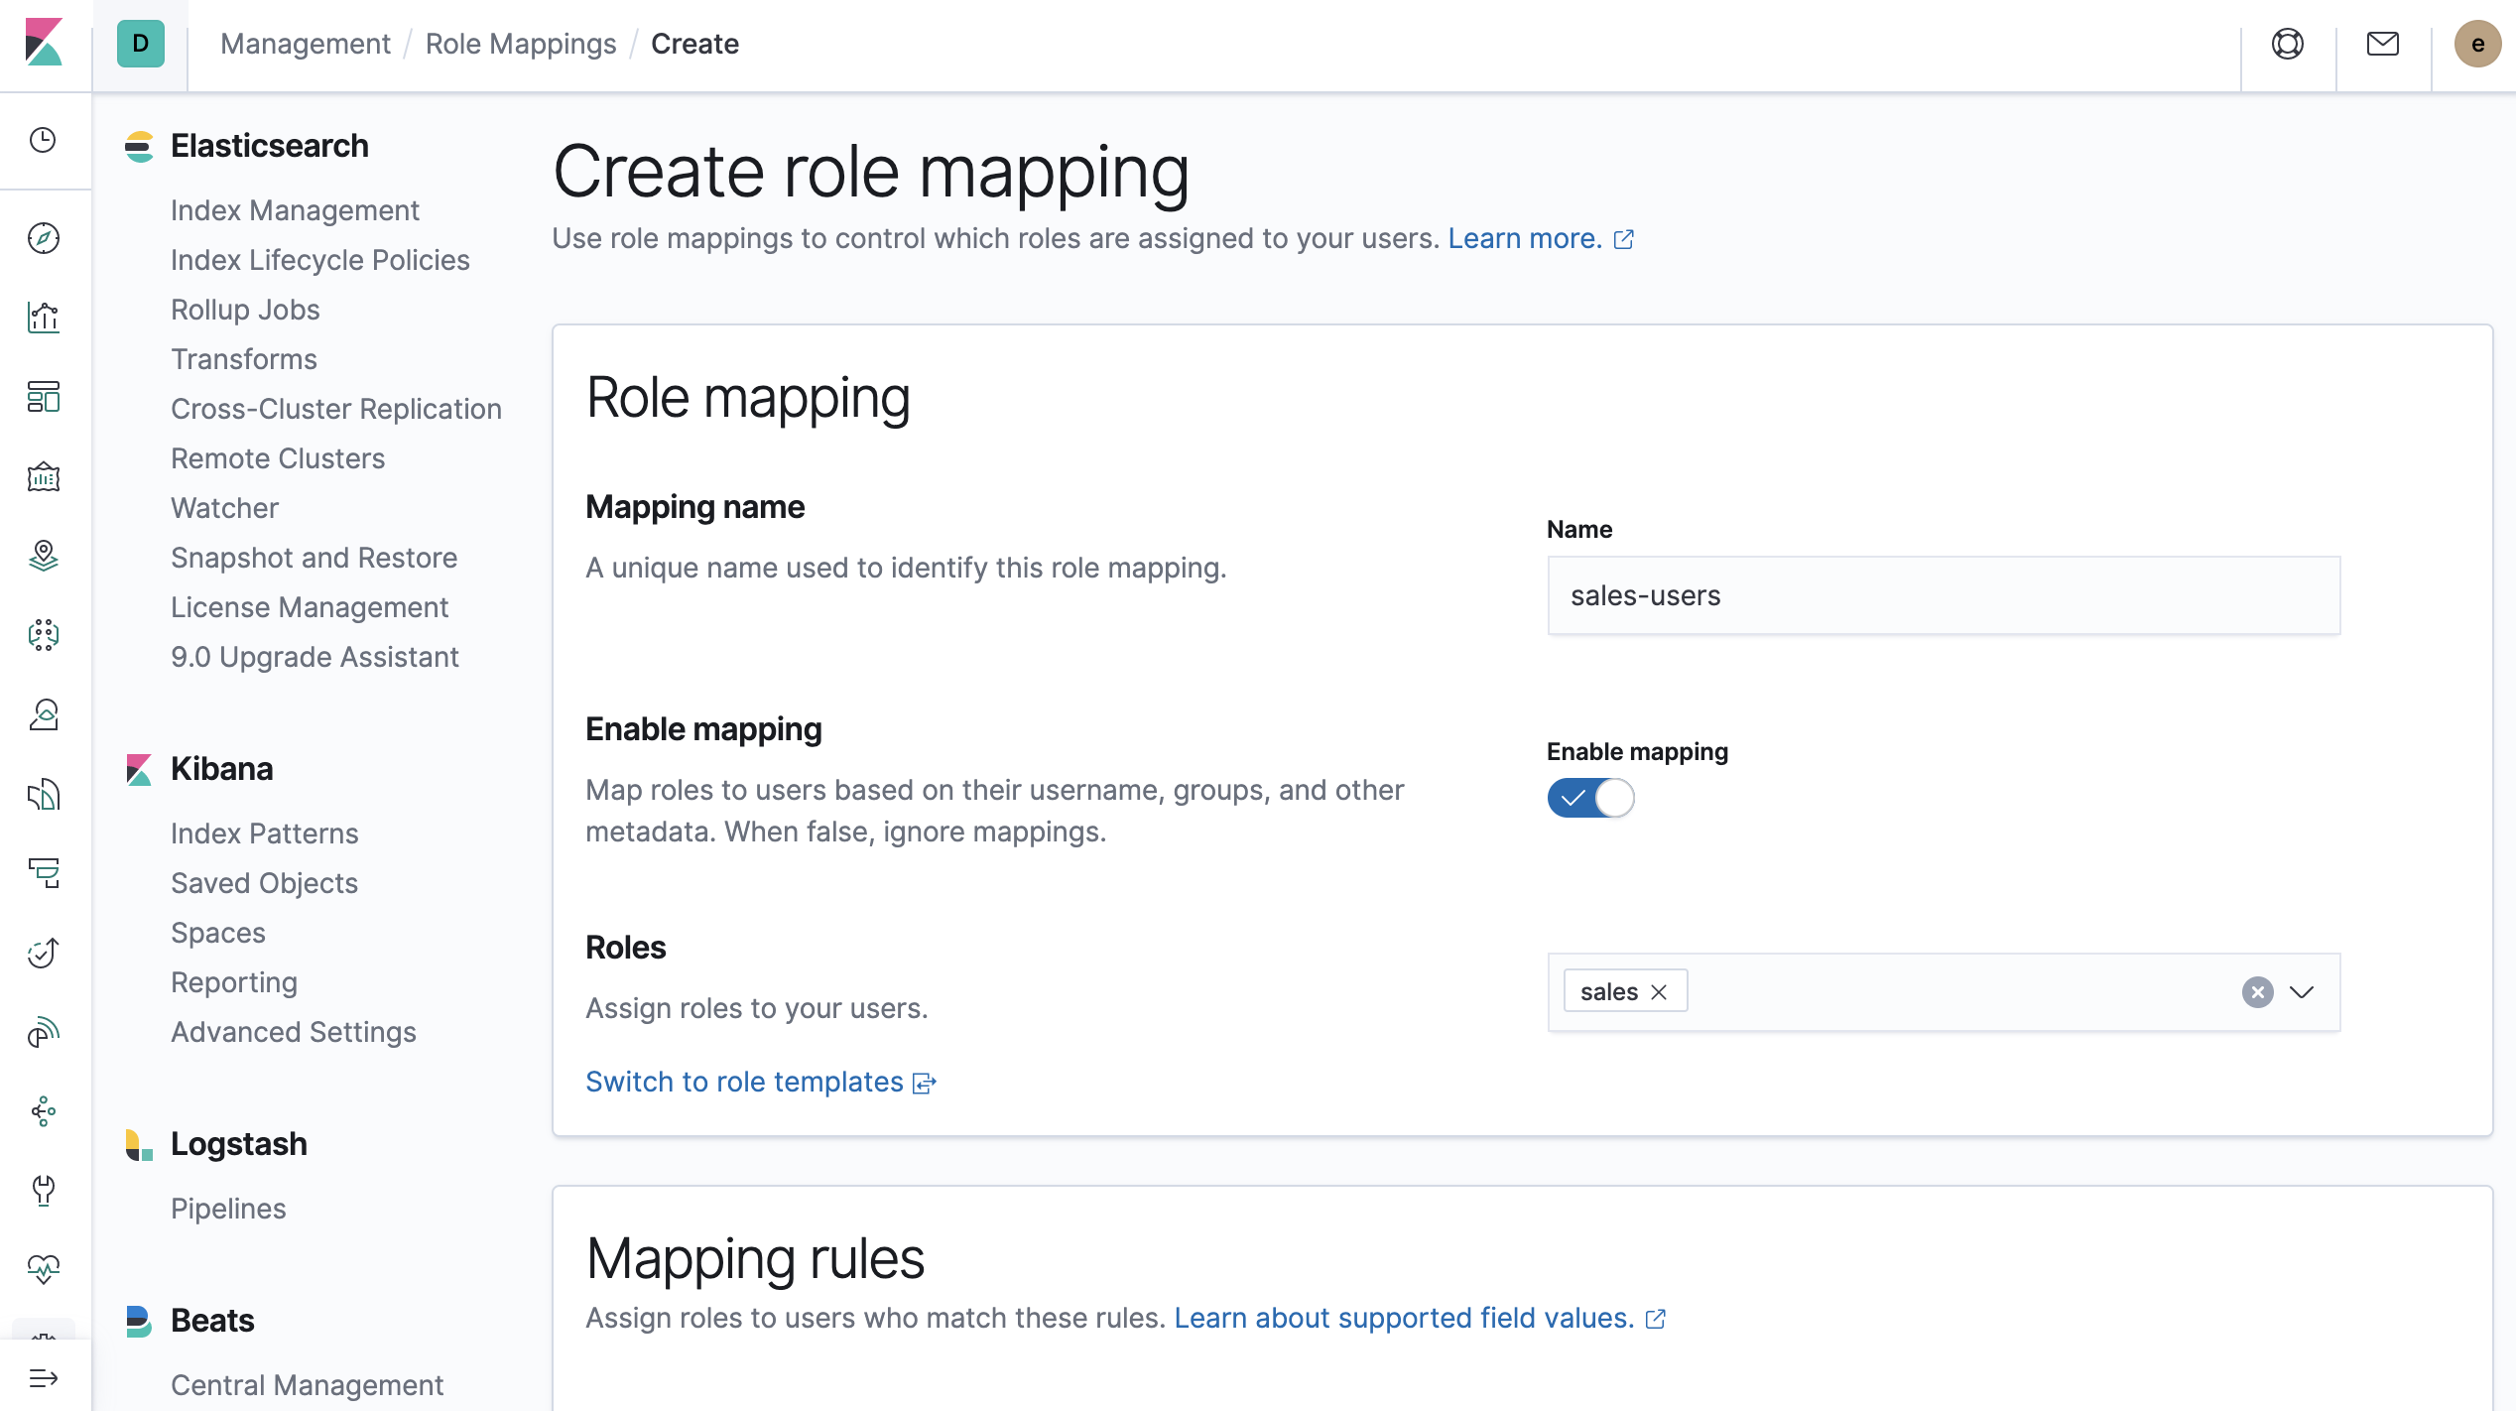Image resolution: width=2516 pixels, height=1411 pixels.
Task: Open Discover from the sidebar
Action: (x=44, y=238)
